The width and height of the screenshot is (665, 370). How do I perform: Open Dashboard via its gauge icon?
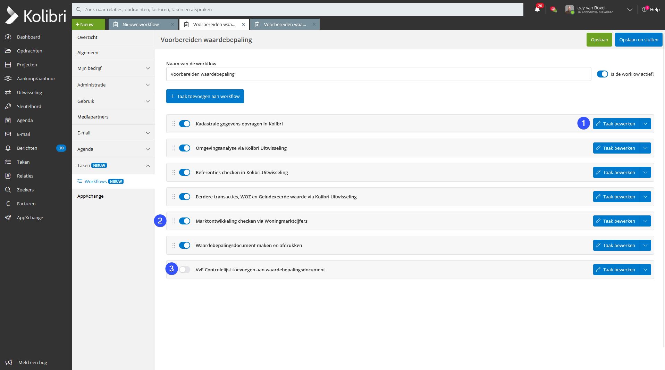[x=8, y=37]
